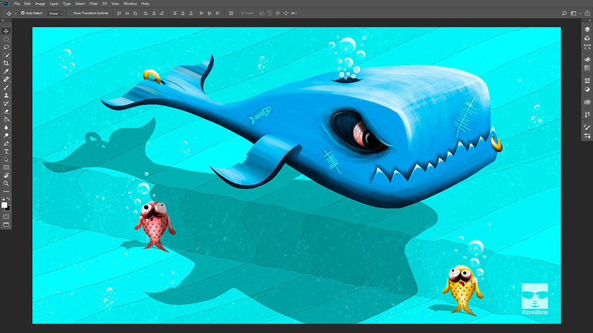This screenshot has width=593, height=333.
Task: Click the Photoshop Ps logo
Action: [x=5, y=3]
